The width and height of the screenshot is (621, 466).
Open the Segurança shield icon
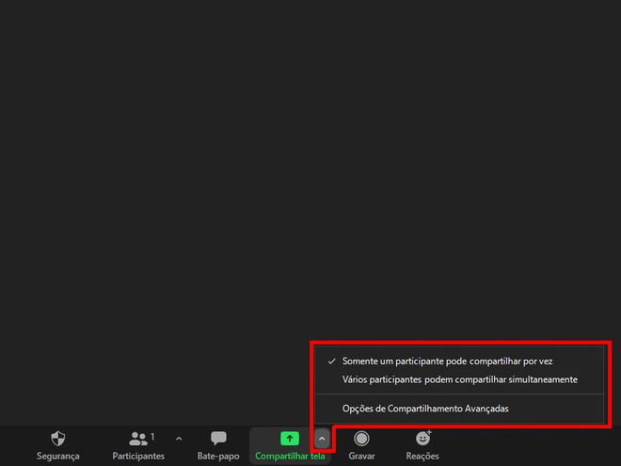[x=58, y=439]
